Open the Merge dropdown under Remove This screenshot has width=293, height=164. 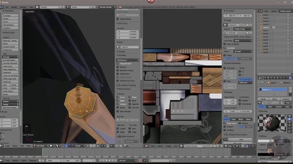(x=10, y=104)
